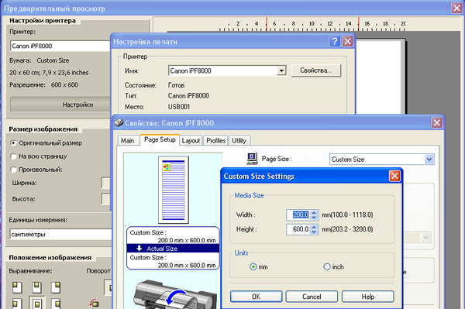Select middle-left image alignment icon
Screen dimensions: 465x309
coord(17,304)
